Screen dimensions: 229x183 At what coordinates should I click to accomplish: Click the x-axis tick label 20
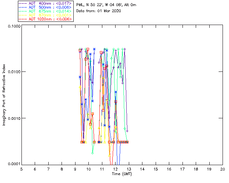pos(223,169)
